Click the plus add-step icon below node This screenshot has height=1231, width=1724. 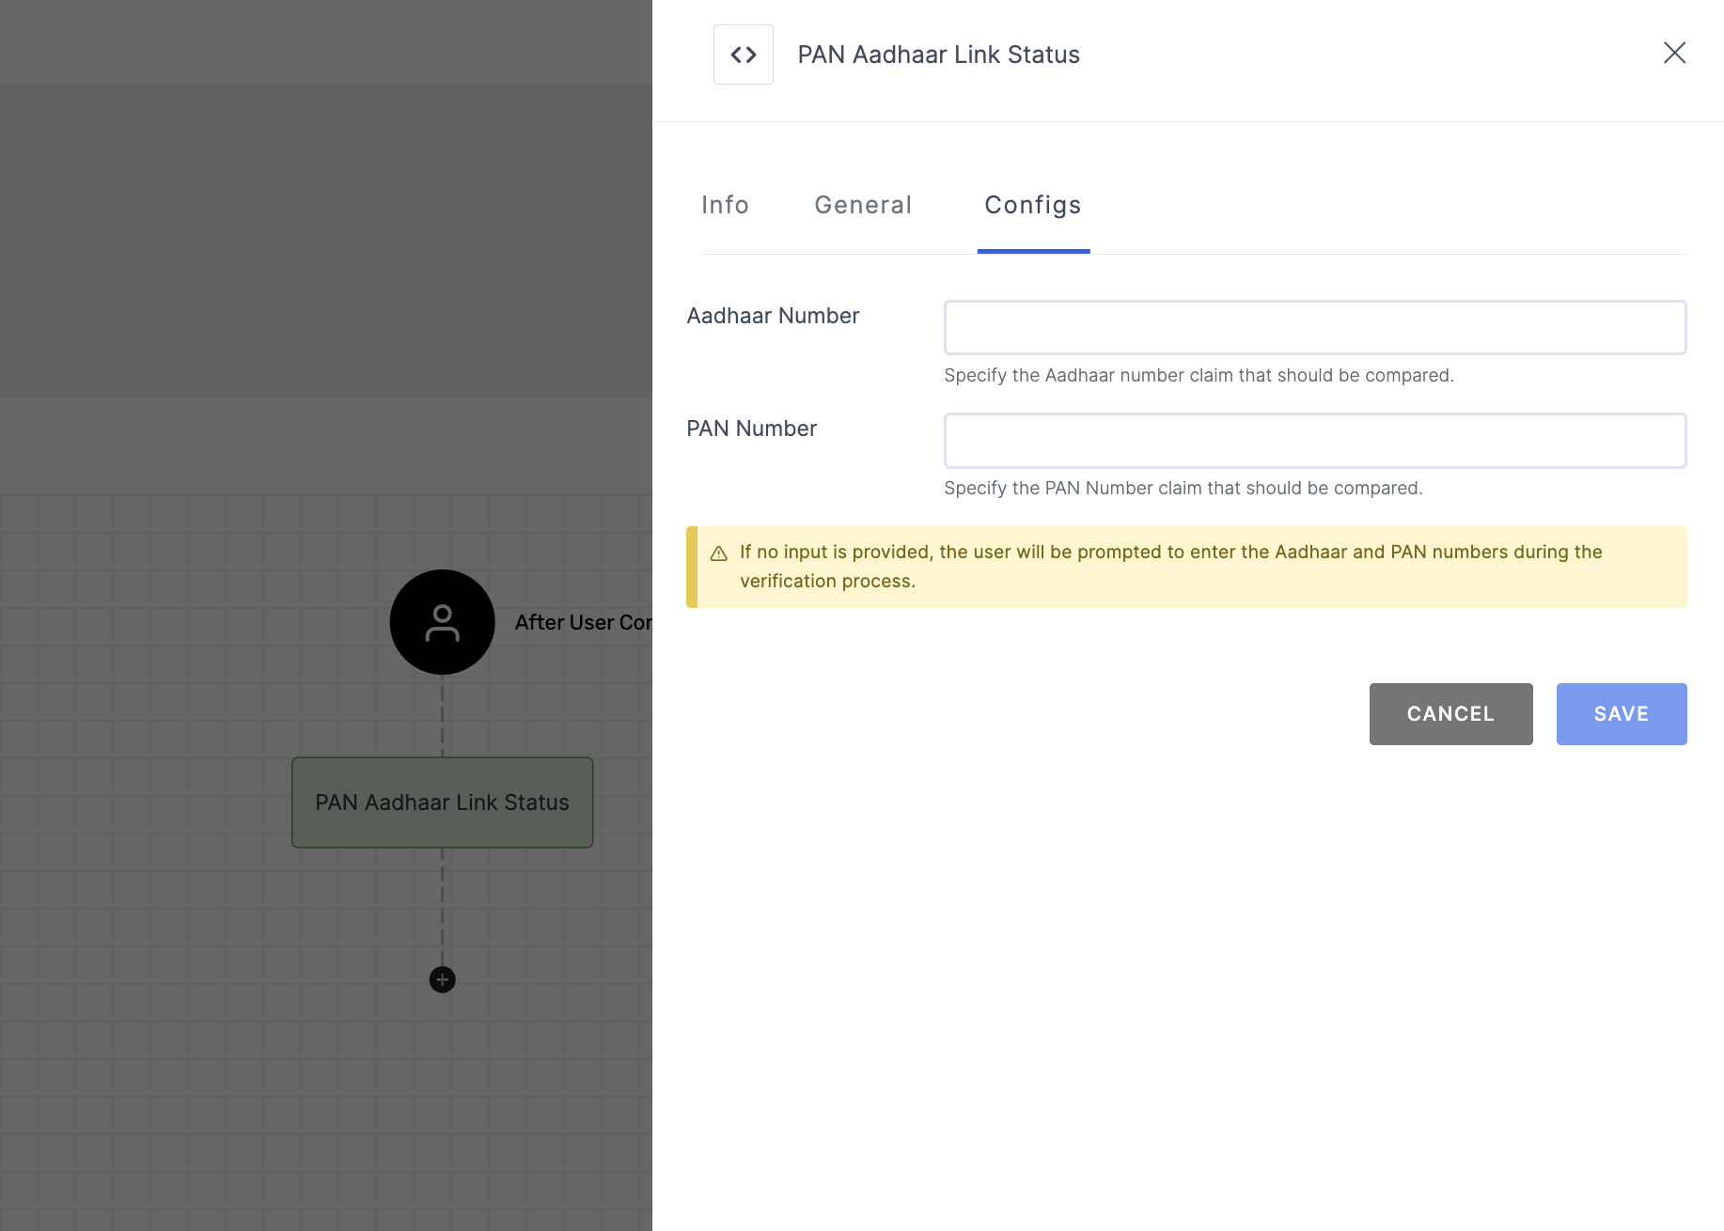click(442, 980)
